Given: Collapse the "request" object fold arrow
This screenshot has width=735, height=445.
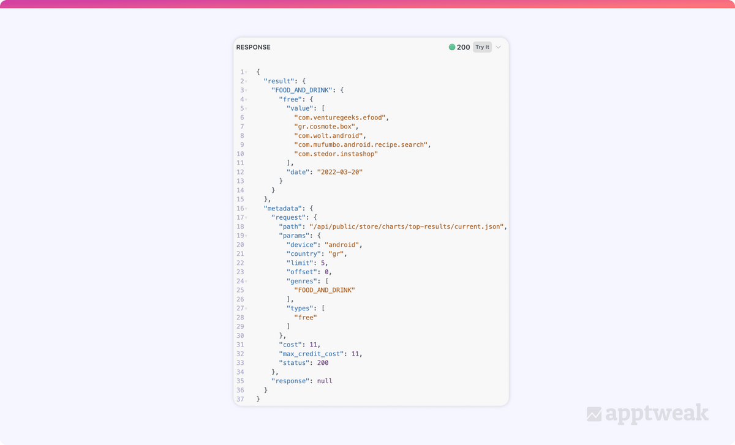Looking at the screenshot, I should (x=246, y=217).
